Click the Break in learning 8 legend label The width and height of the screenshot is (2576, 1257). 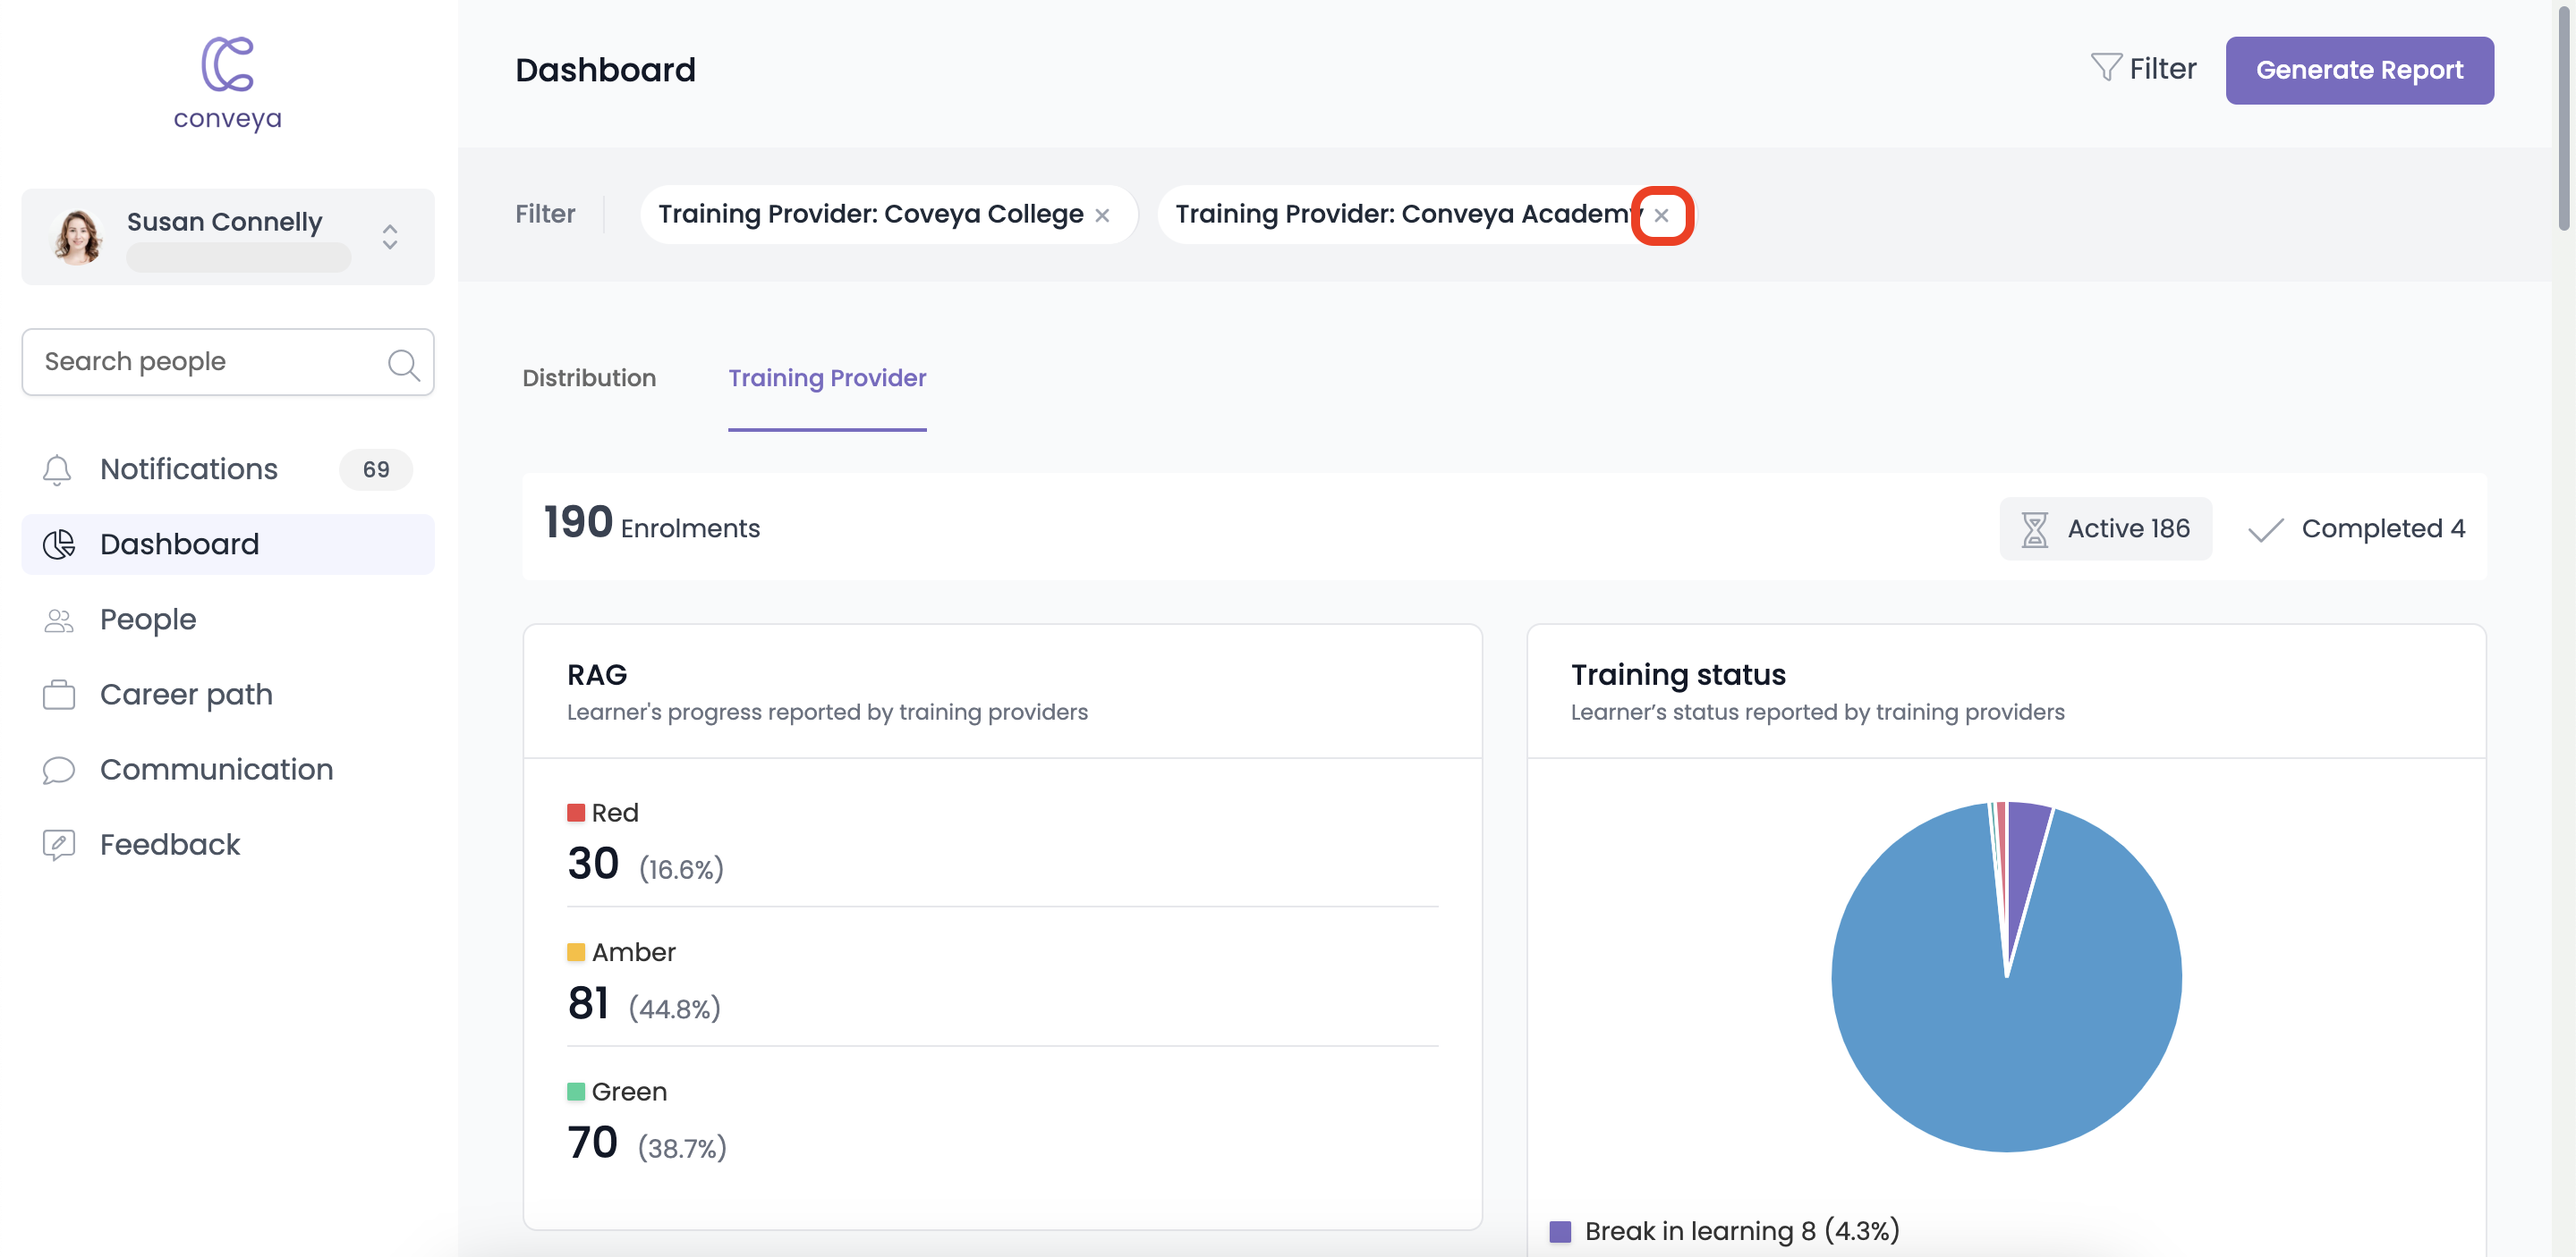[x=1742, y=1231]
